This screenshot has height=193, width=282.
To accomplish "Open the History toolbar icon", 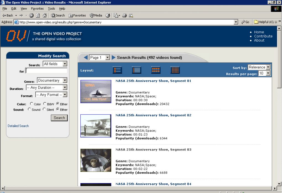I will (x=108, y=15).
